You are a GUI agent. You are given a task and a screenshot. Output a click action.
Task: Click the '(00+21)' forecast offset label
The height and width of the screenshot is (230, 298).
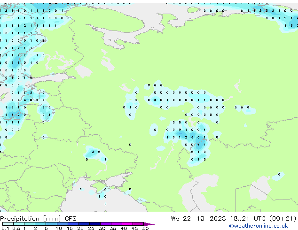(x=283, y=219)
